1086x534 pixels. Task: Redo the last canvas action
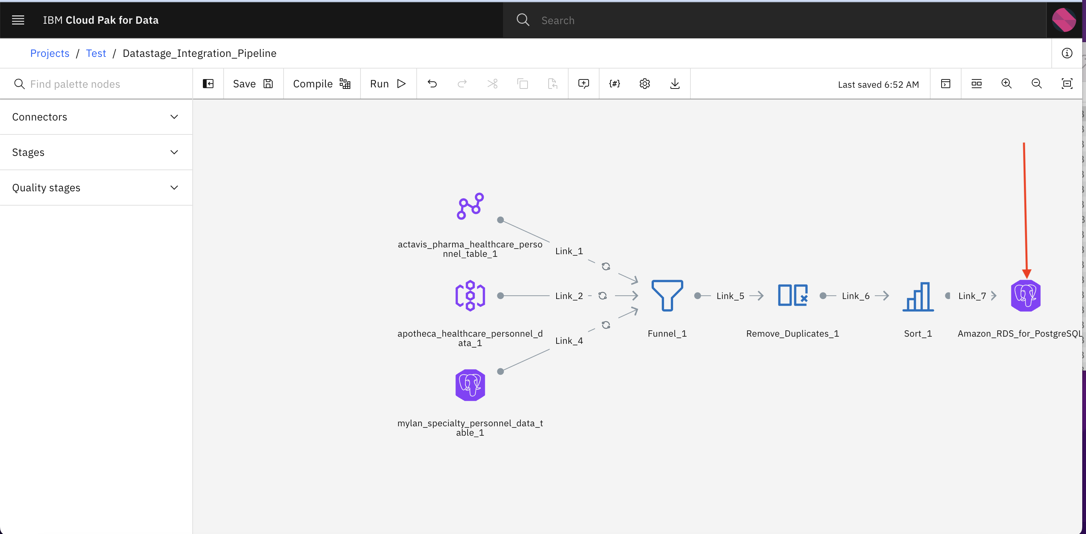tap(462, 83)
